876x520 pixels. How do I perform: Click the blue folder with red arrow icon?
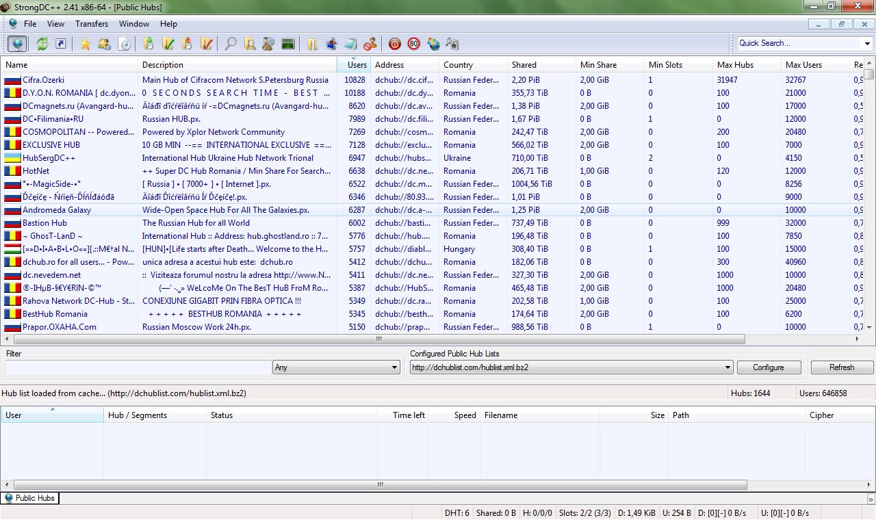332,44
